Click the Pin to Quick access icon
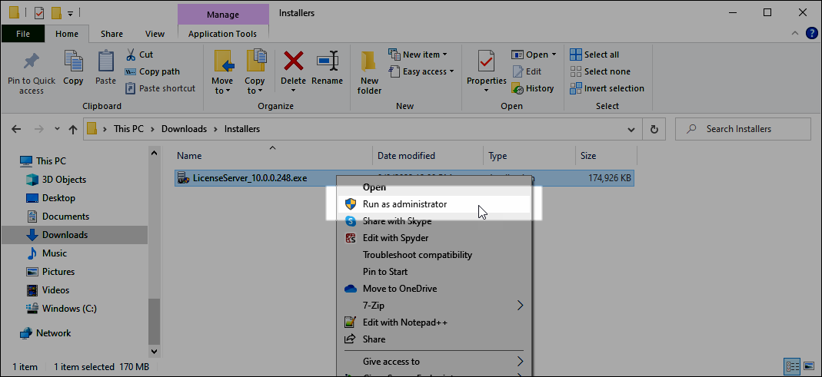The width and height of the screenshot is (822, 377). point(31,62)
